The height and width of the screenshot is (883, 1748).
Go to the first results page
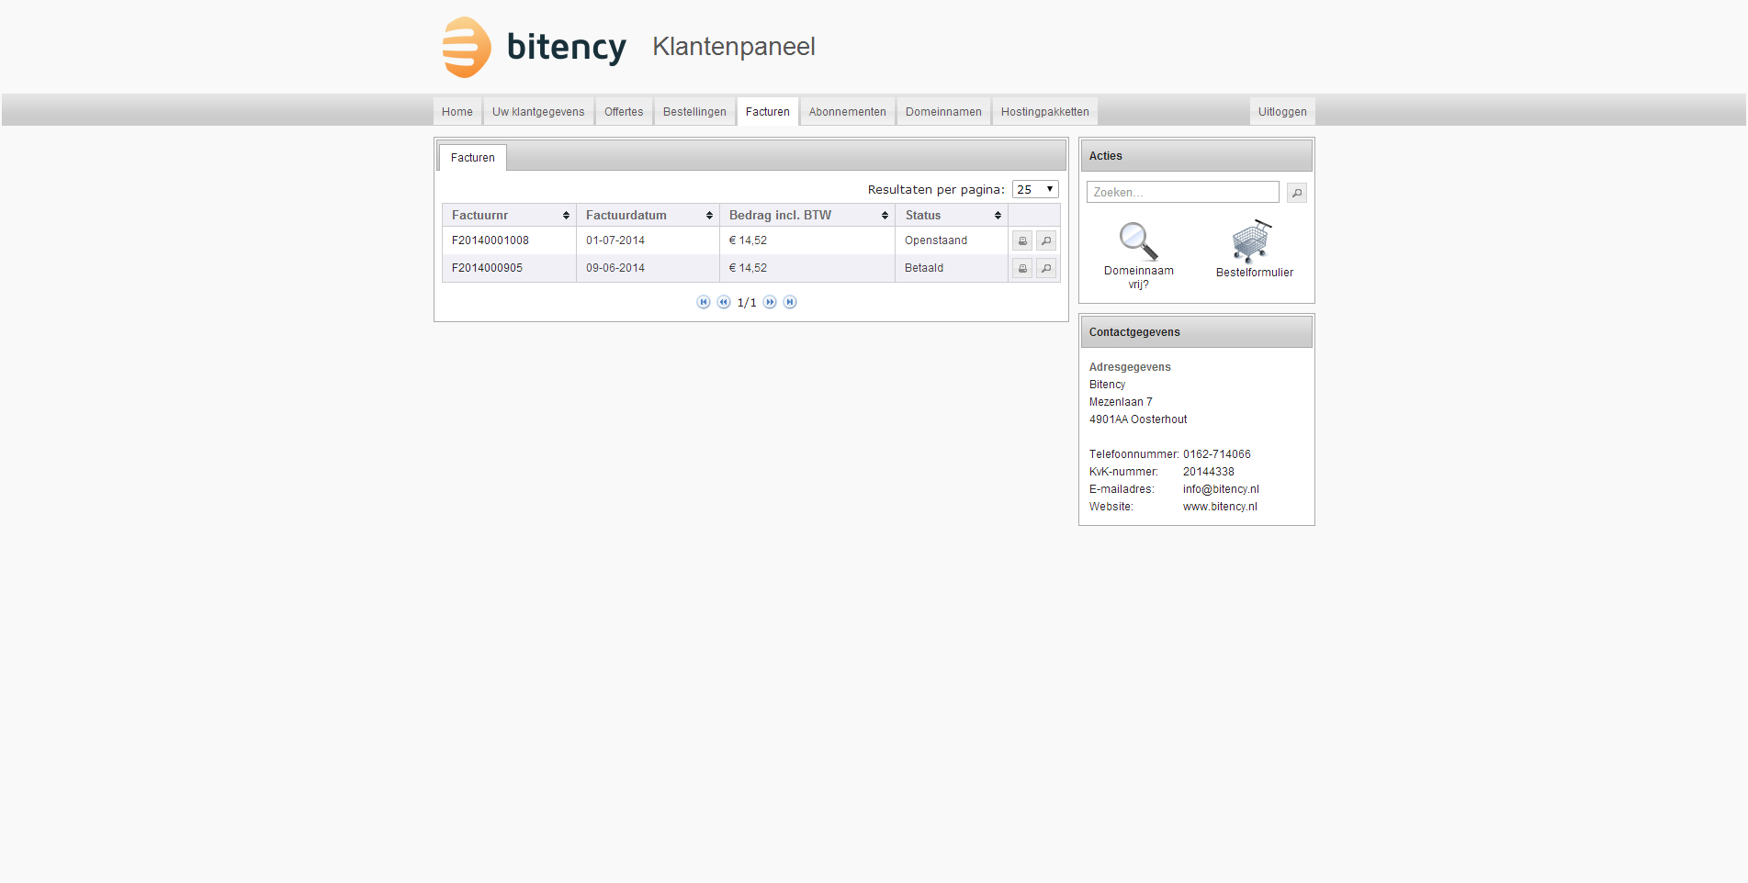tap(704, 303)
